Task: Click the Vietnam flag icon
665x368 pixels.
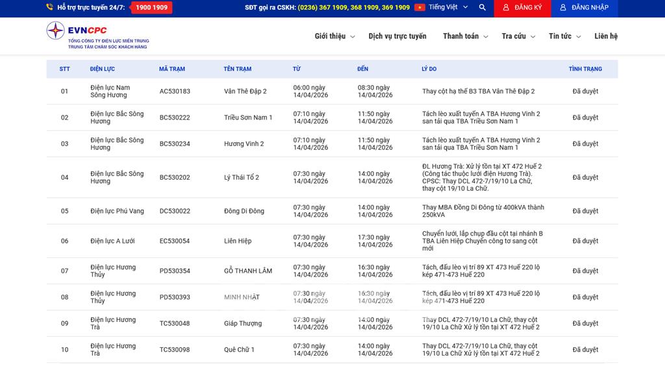Action: [420, 8]
